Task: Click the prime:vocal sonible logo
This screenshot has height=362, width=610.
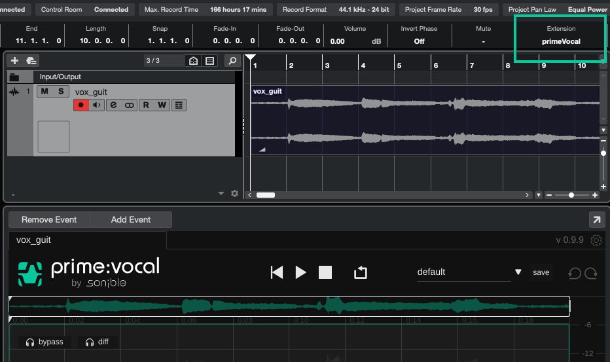Action: [x=89, y=272]
